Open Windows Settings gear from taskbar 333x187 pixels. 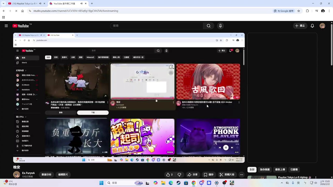coord(216,183)
